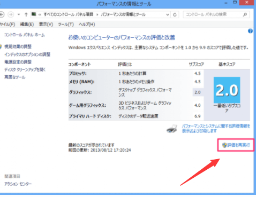Click the back navigation arrow
Image resolution: width=256 pixels, height=197 pixels.
click(x=2, y=14)
